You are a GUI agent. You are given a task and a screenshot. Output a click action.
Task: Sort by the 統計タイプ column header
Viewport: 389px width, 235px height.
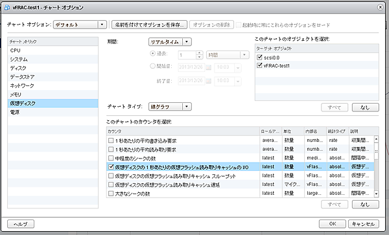coord(338,131)
